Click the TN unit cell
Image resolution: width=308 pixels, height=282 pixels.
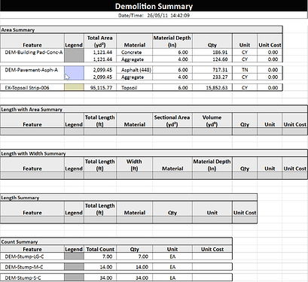[245, 70]
